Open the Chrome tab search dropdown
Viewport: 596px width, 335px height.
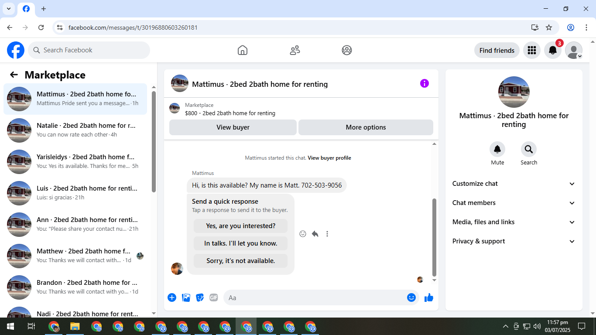pyautogui.click(x=8, y=9)
